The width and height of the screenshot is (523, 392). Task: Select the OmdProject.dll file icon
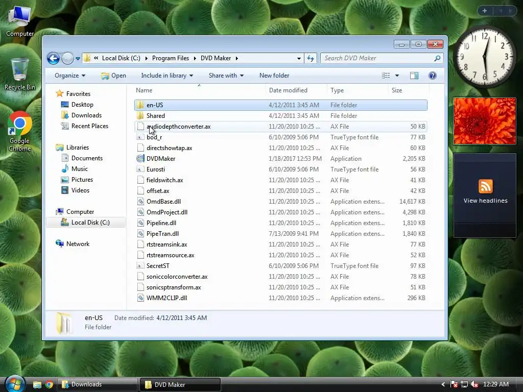(140, 212)
